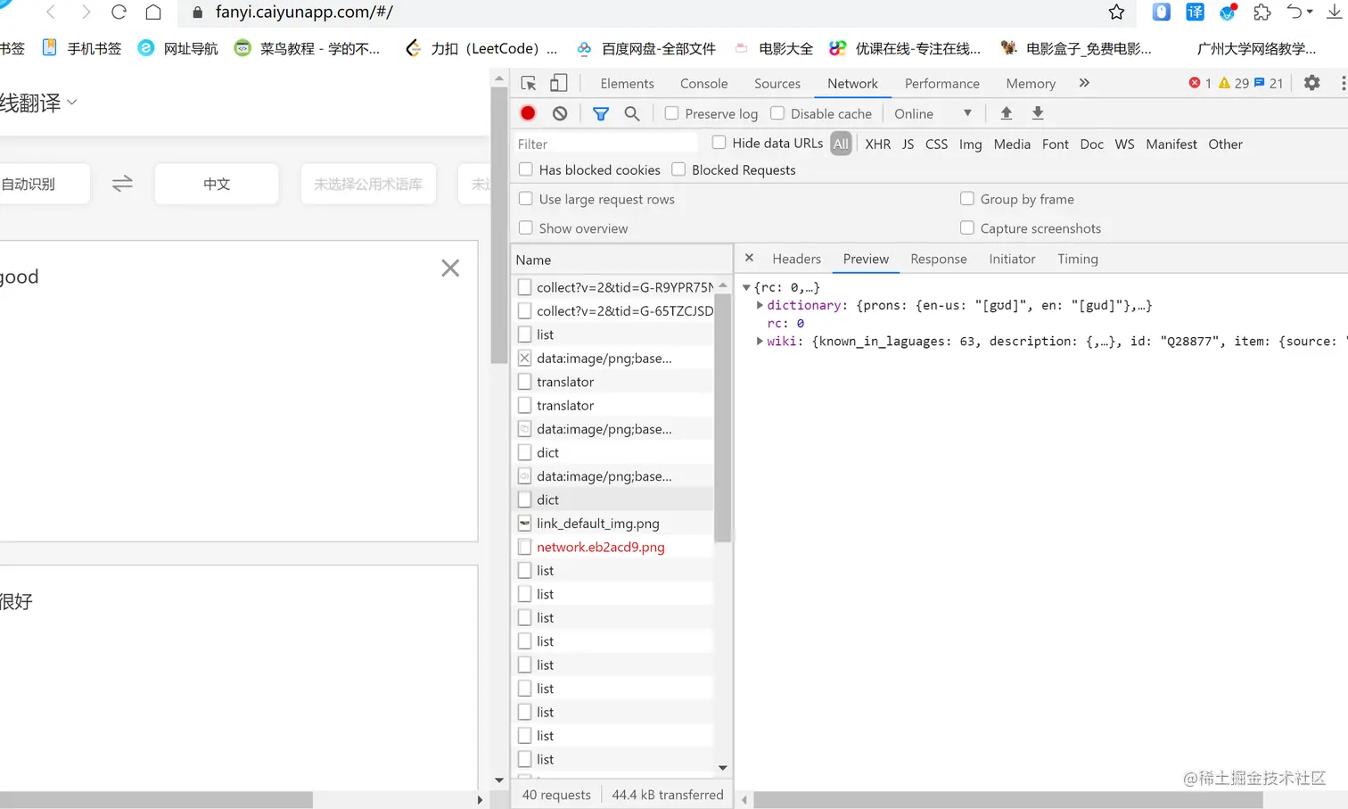Open the Memory tab
1348x809 pixels.
[x=1031, y=83]
